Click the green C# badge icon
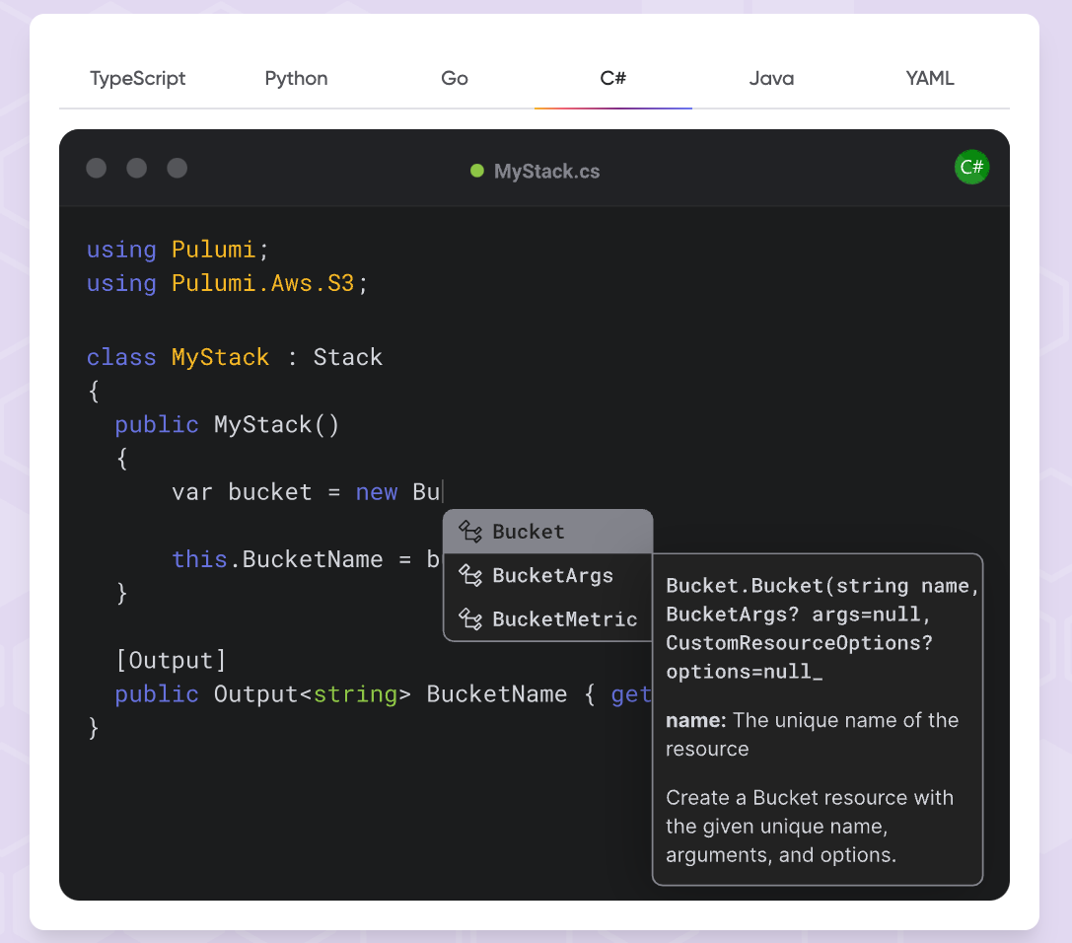1072x943 pixels. [971, 167]
